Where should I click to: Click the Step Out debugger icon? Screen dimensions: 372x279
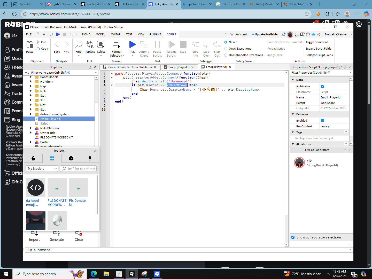[x=217, y=45]
